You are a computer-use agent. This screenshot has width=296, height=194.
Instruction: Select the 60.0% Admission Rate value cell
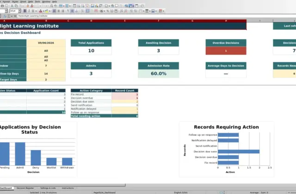[x=159, y=73]
